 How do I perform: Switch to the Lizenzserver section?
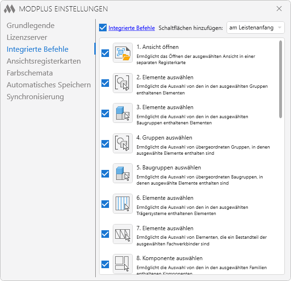point(27,37)
